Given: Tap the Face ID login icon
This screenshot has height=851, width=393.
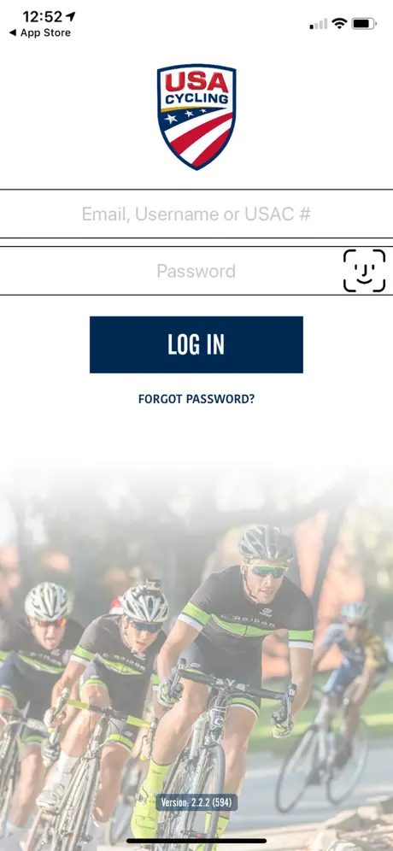Looking at the screenshot, I should tap(364, 271).
